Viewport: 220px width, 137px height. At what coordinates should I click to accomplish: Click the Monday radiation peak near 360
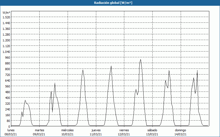click(25, 100)
